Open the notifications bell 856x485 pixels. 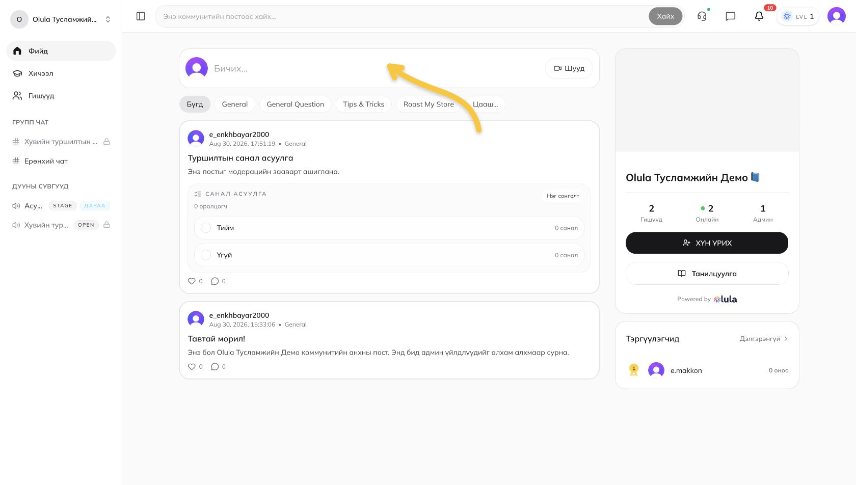(759, 16)
